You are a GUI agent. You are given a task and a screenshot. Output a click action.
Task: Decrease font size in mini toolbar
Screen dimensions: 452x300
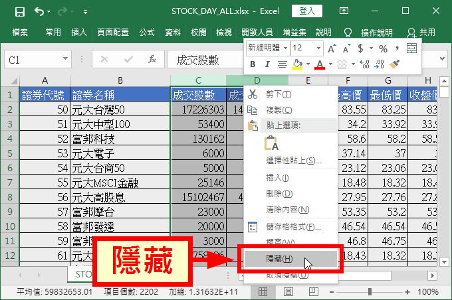point(347,48)
